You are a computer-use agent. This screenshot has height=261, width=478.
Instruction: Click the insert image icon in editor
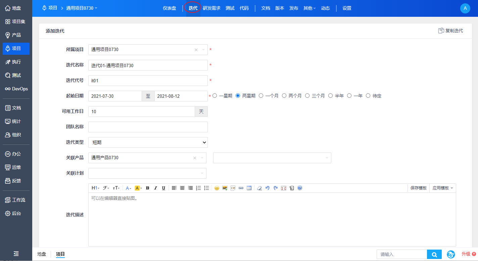pos(225,188)
